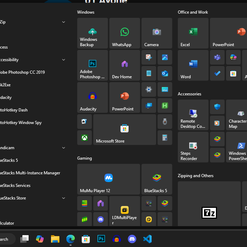Open PowerPoint tile in Office and Work group
247x247 pixels.
tap(228, 33)
